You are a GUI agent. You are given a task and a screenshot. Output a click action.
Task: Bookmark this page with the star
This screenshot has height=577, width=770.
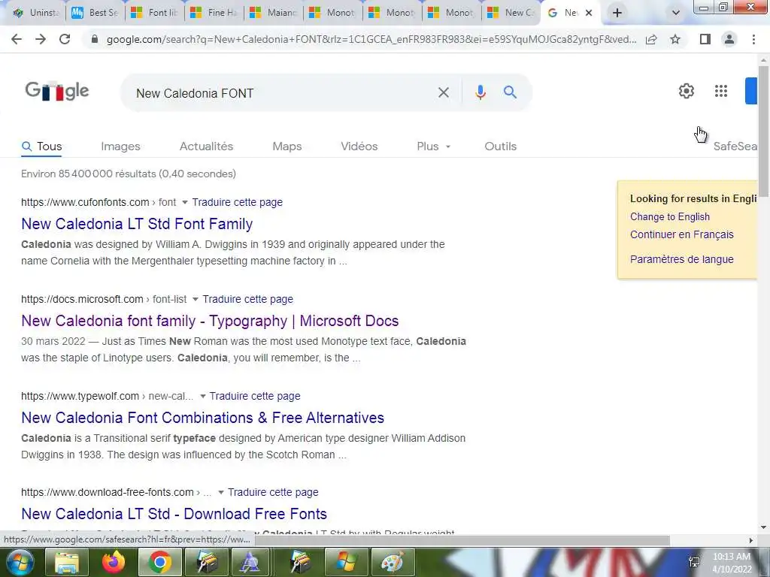(675, 39)
